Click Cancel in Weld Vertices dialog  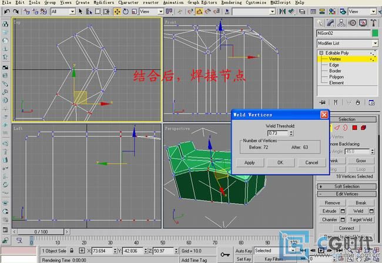(x=312, y=163)
